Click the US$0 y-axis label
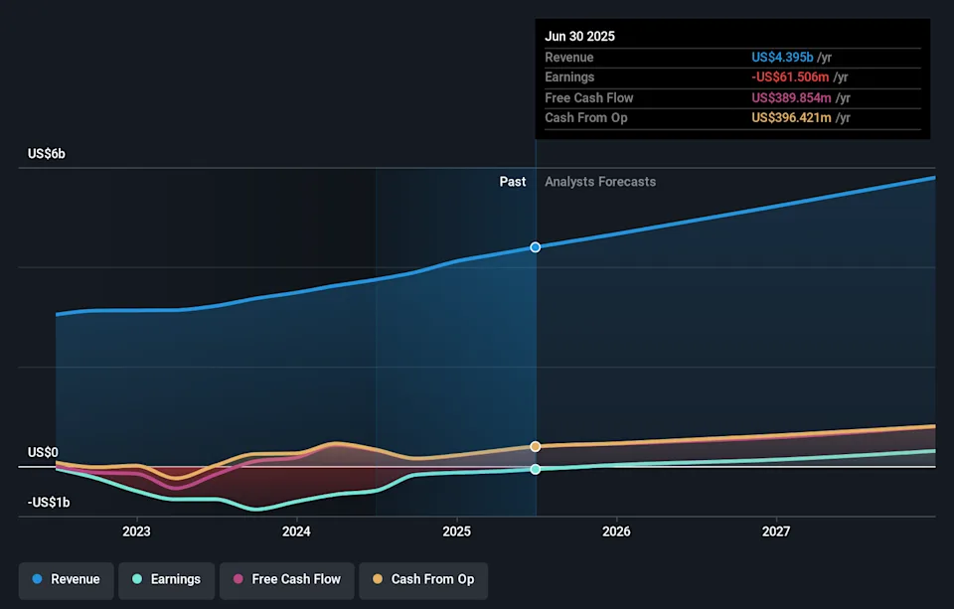Image resolution: width=954 pixels, height=609 pixels. pos(43,453)
